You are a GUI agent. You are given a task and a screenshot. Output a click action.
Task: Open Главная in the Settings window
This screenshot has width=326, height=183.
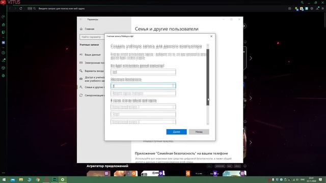pos(90,29)
